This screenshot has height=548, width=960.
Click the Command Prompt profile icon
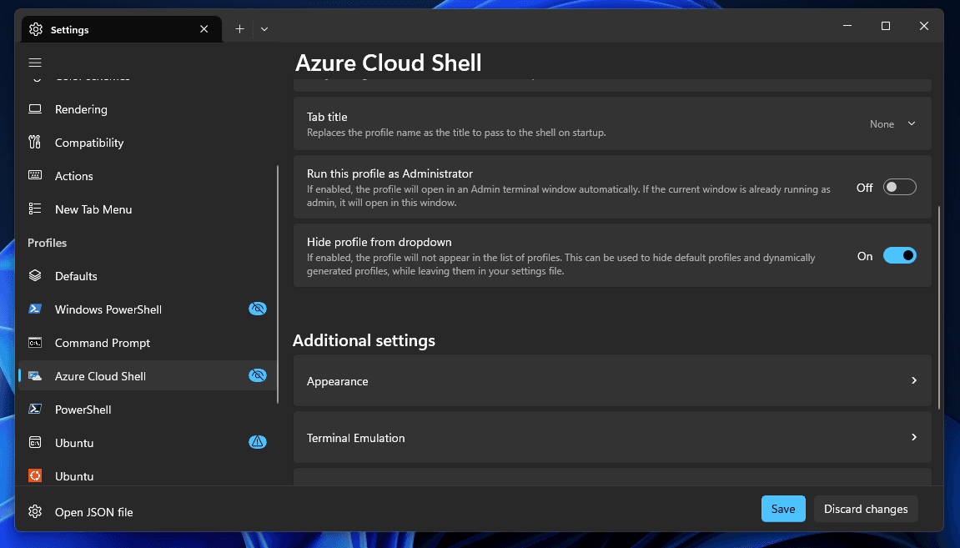pos(35,342)
